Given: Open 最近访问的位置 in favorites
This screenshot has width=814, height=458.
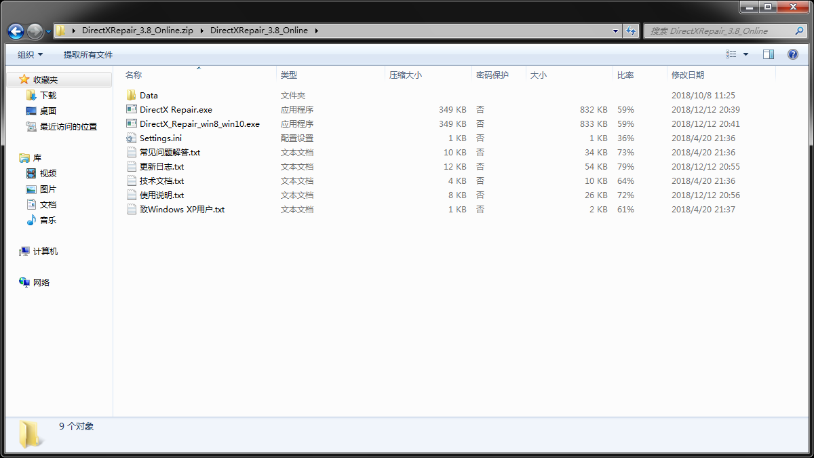Looking at the screenshot, I should click(x=68, y=126).
